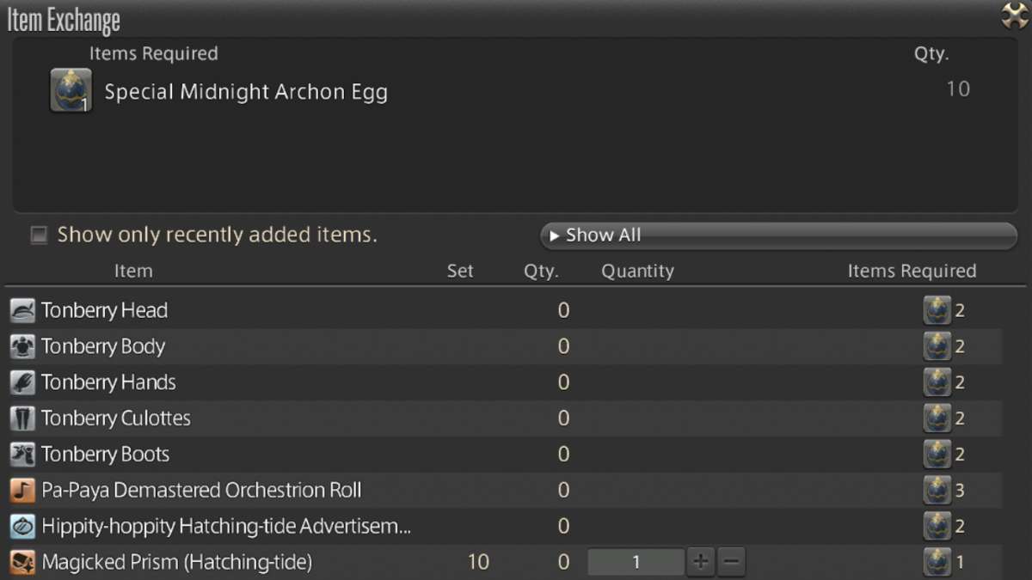1032x580 pixels.
Task: Click the Magicked Prism quantity input field
Action: (x=636, y=562)
